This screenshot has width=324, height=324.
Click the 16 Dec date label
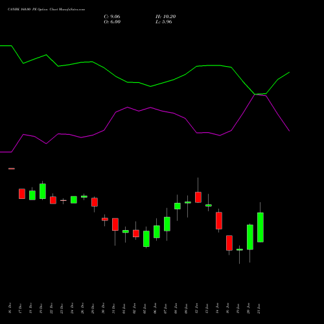10,308
